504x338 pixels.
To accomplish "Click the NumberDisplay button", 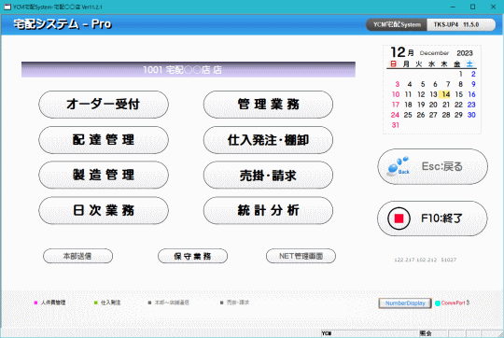I will (x=405, y=303).
